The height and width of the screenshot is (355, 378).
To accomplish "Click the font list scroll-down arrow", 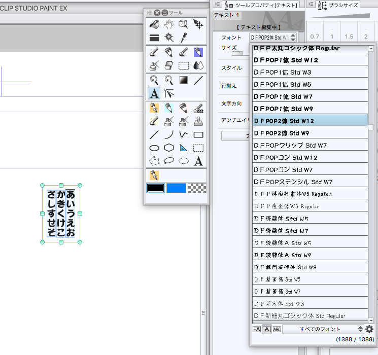I will tap(371, 320).
